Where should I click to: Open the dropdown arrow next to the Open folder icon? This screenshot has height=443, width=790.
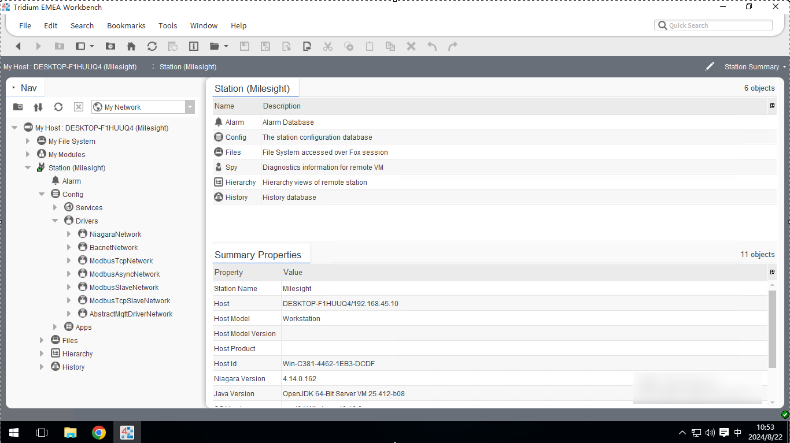tap(226, 46)
